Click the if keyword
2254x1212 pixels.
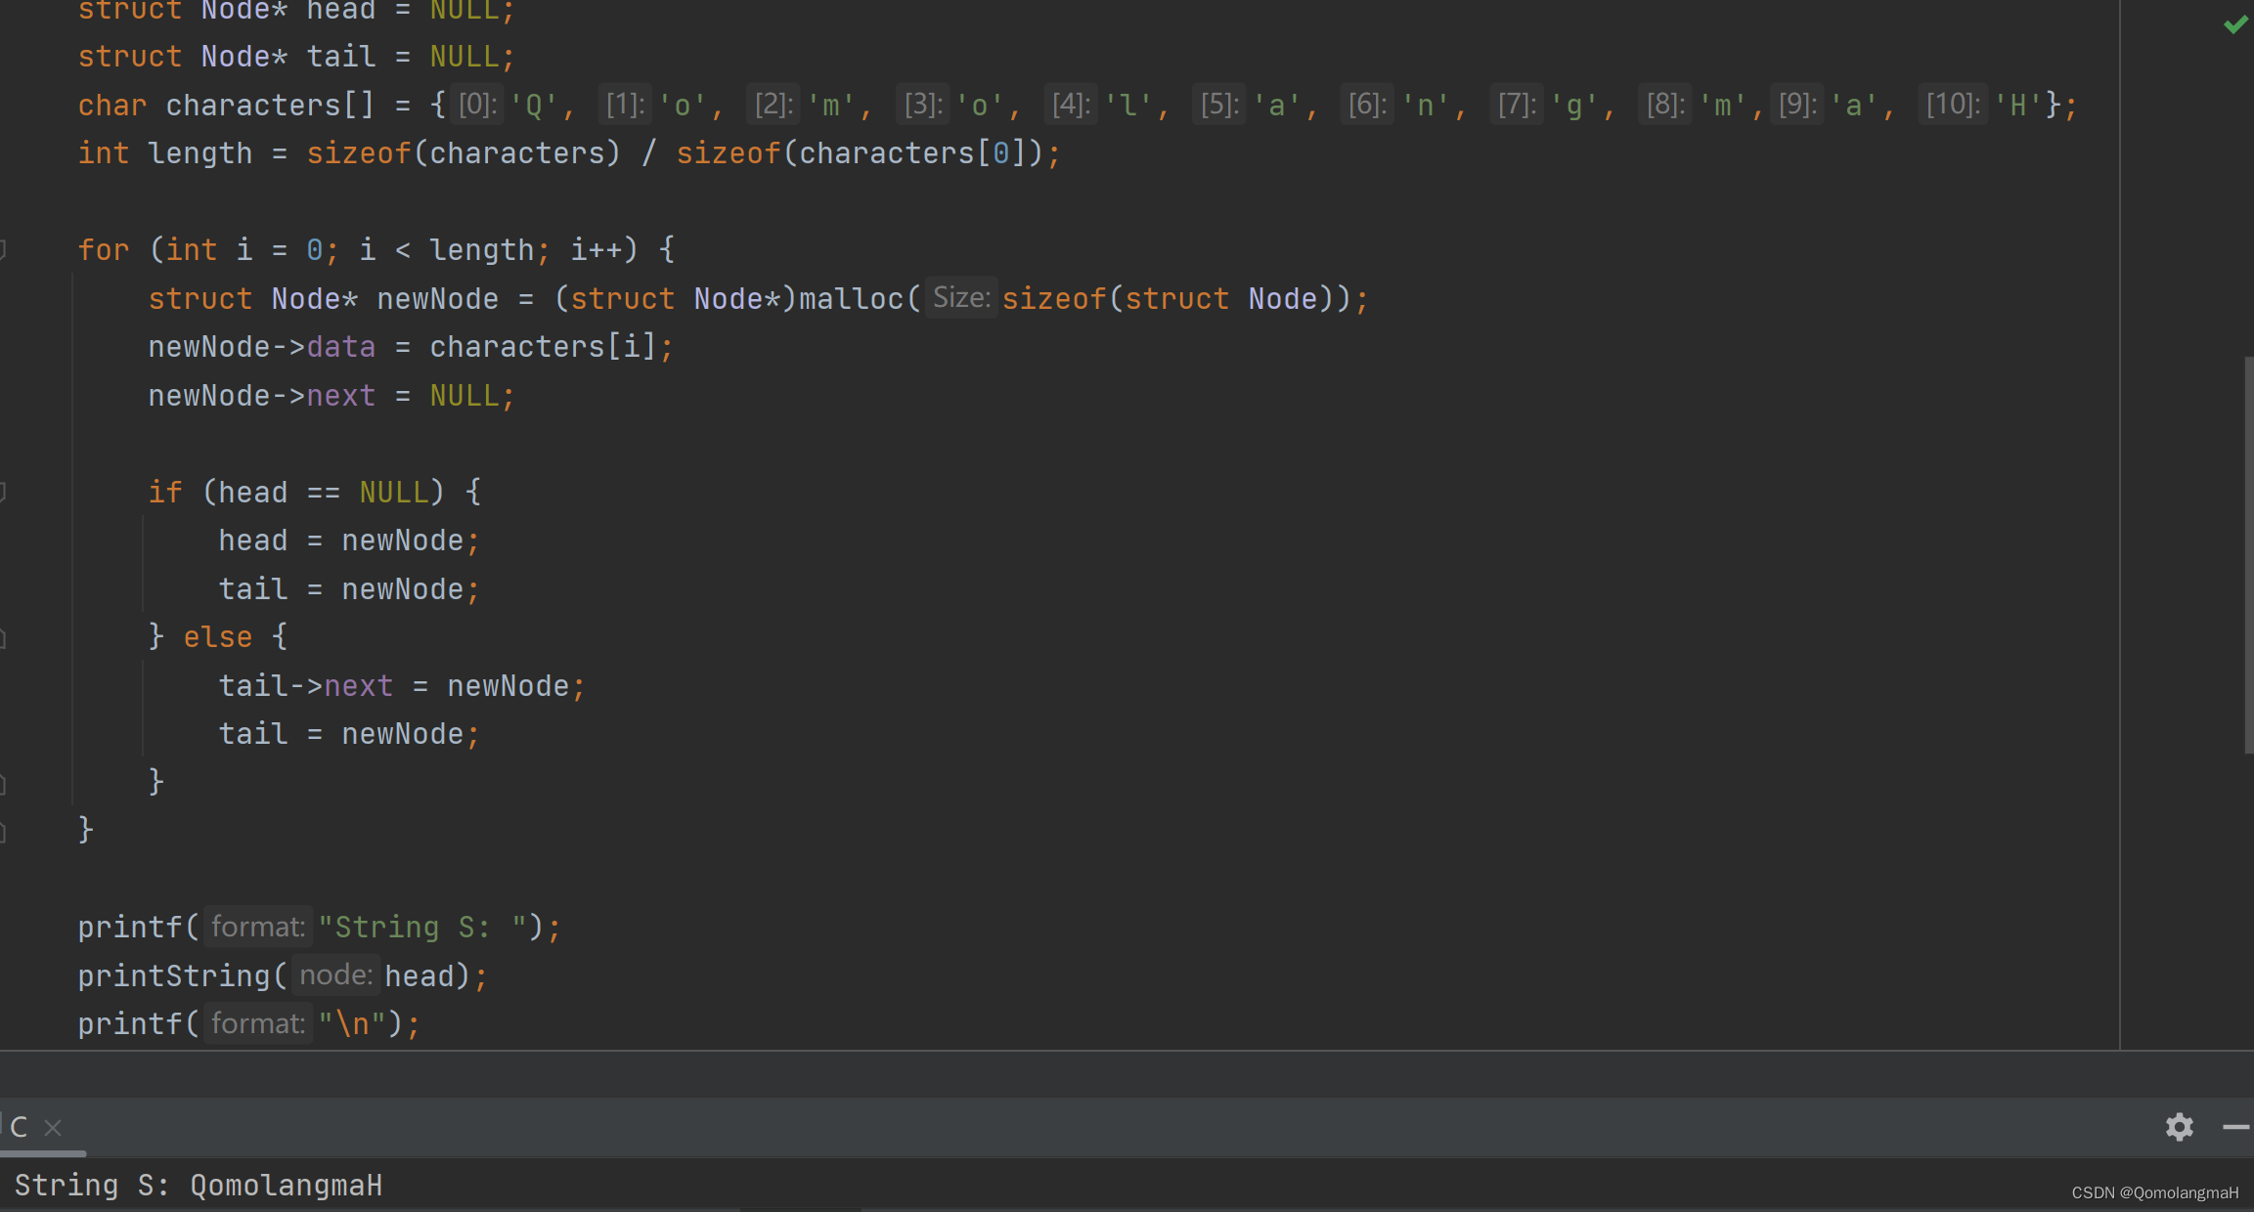[165, 493]
